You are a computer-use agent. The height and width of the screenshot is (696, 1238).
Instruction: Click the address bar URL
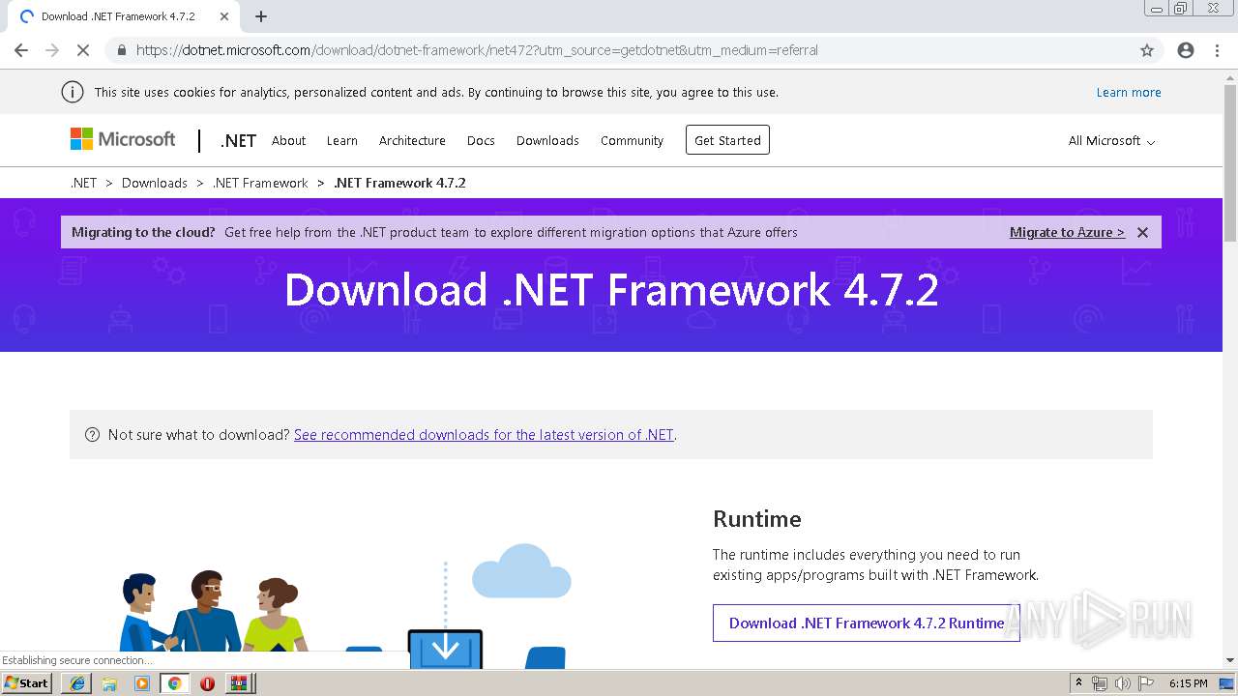tap(477, 50)
